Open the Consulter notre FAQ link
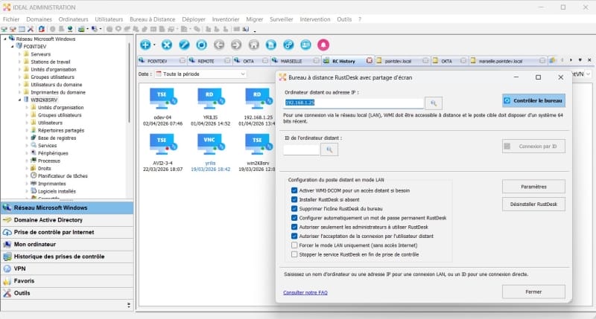 pyautogui.click(x=305, y=292)
